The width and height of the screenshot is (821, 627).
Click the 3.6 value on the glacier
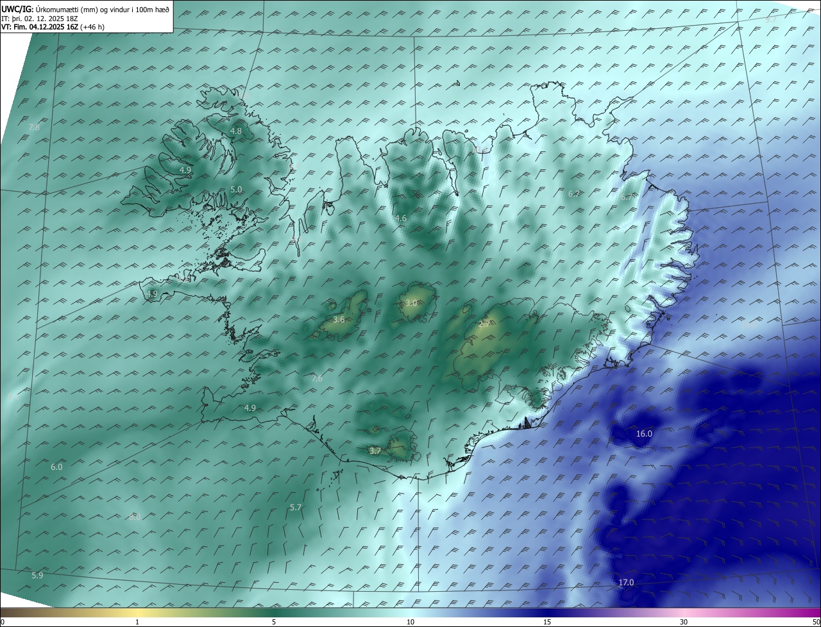click(339, 319)
